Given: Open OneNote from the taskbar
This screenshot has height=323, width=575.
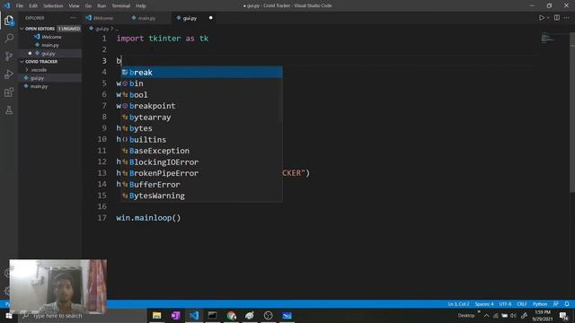Looking at the screenshot, I should point(175,315).
